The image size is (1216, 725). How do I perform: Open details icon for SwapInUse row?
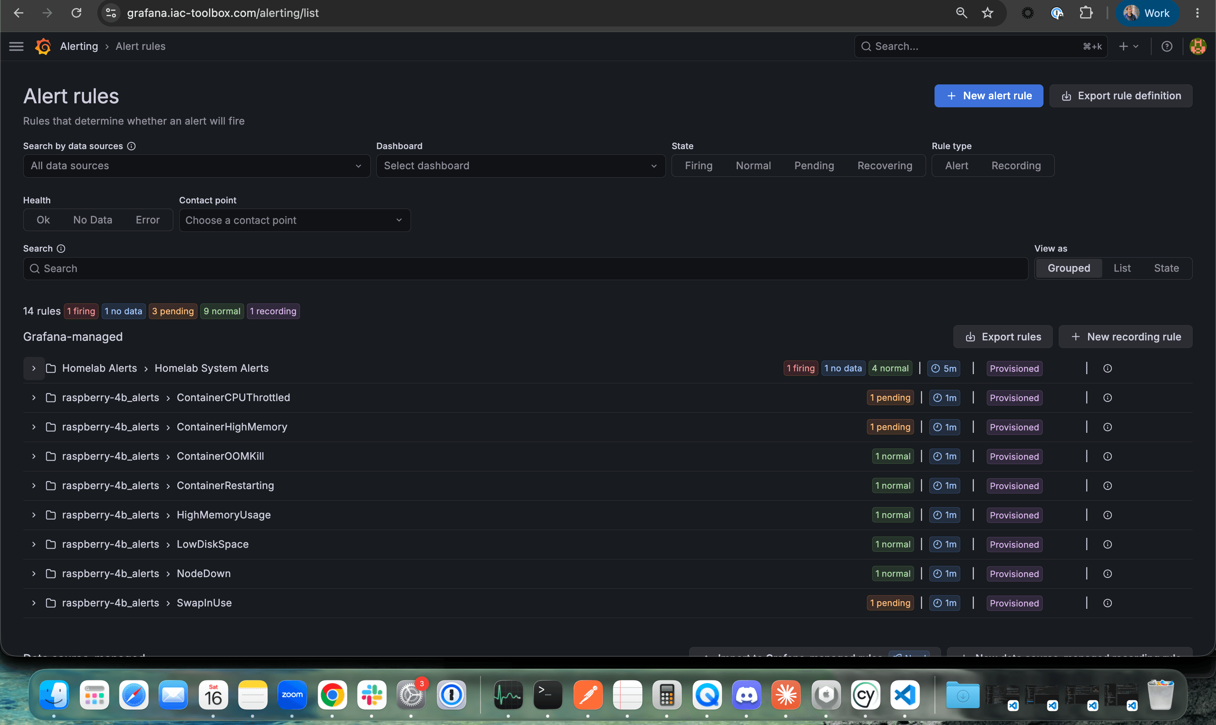pyautogui.click(x=1107, y=603)
